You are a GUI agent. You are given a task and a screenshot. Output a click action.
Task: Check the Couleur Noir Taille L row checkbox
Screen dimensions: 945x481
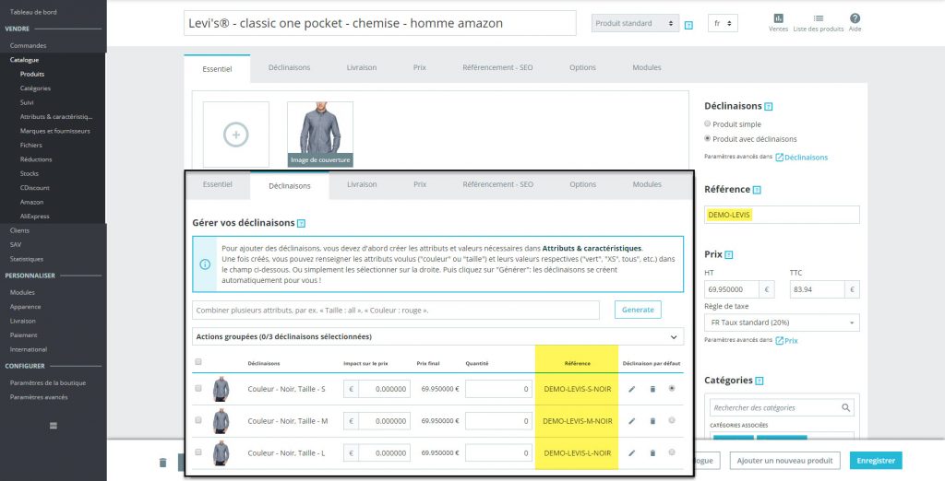(x=198, y=452)
